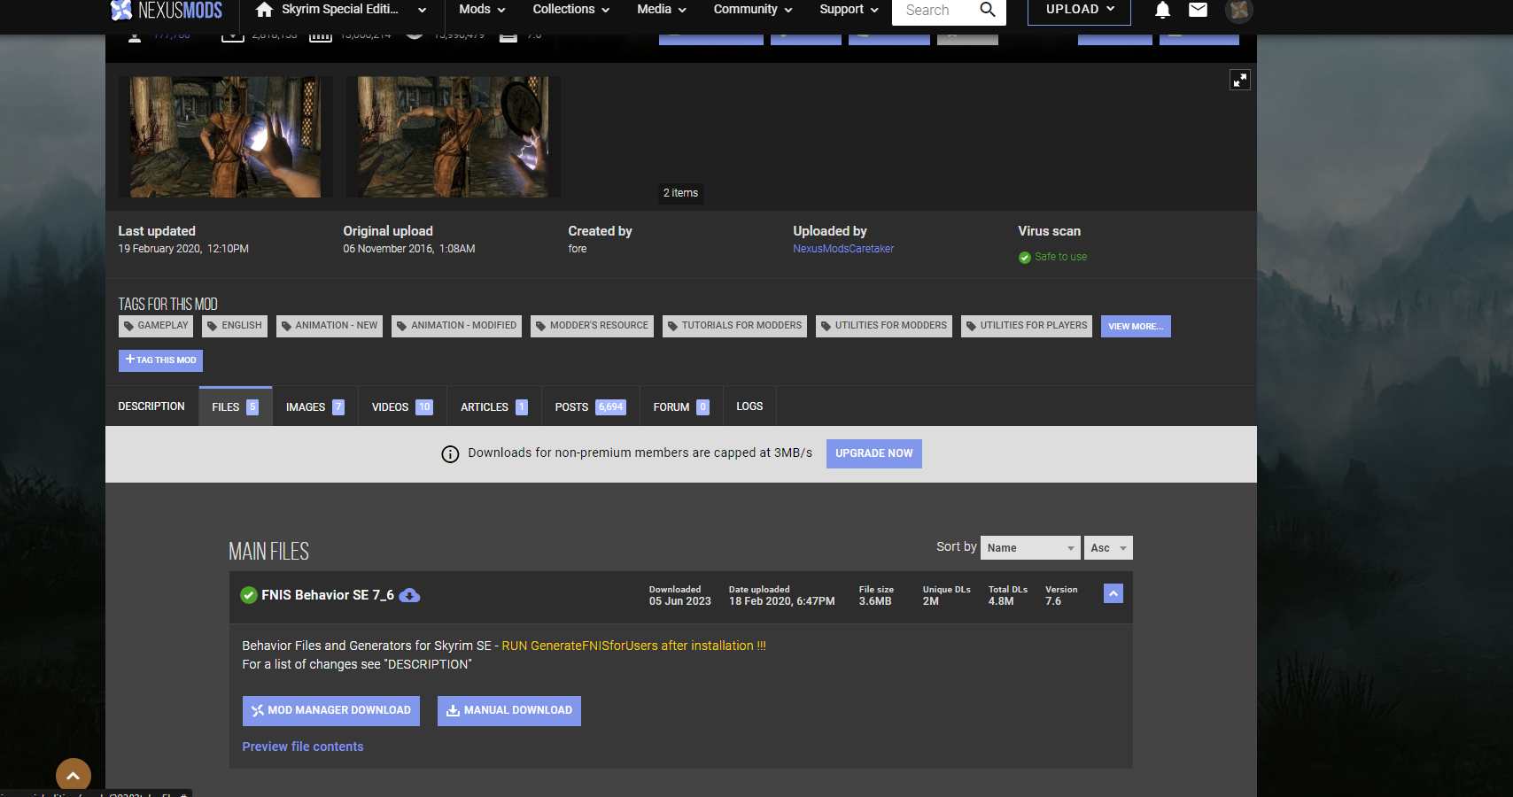Open the Sort by Name dropdown
Screen dimensions: 1513x797
coord(1030,548)
